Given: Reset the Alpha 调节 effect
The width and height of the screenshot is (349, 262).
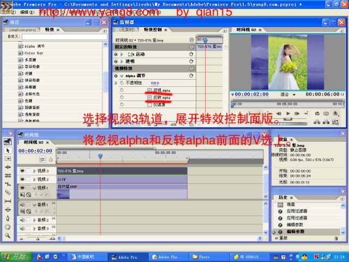Looking at the screenshot, I should coord(191,75).
